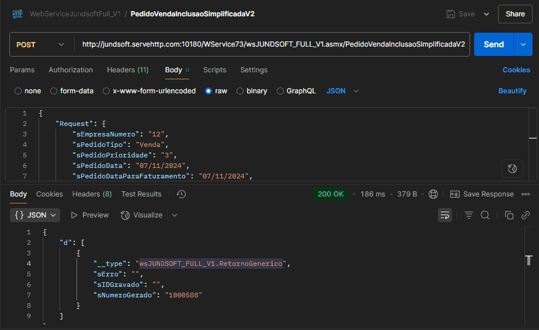Click the request URL input field

[x=273, y=44]
